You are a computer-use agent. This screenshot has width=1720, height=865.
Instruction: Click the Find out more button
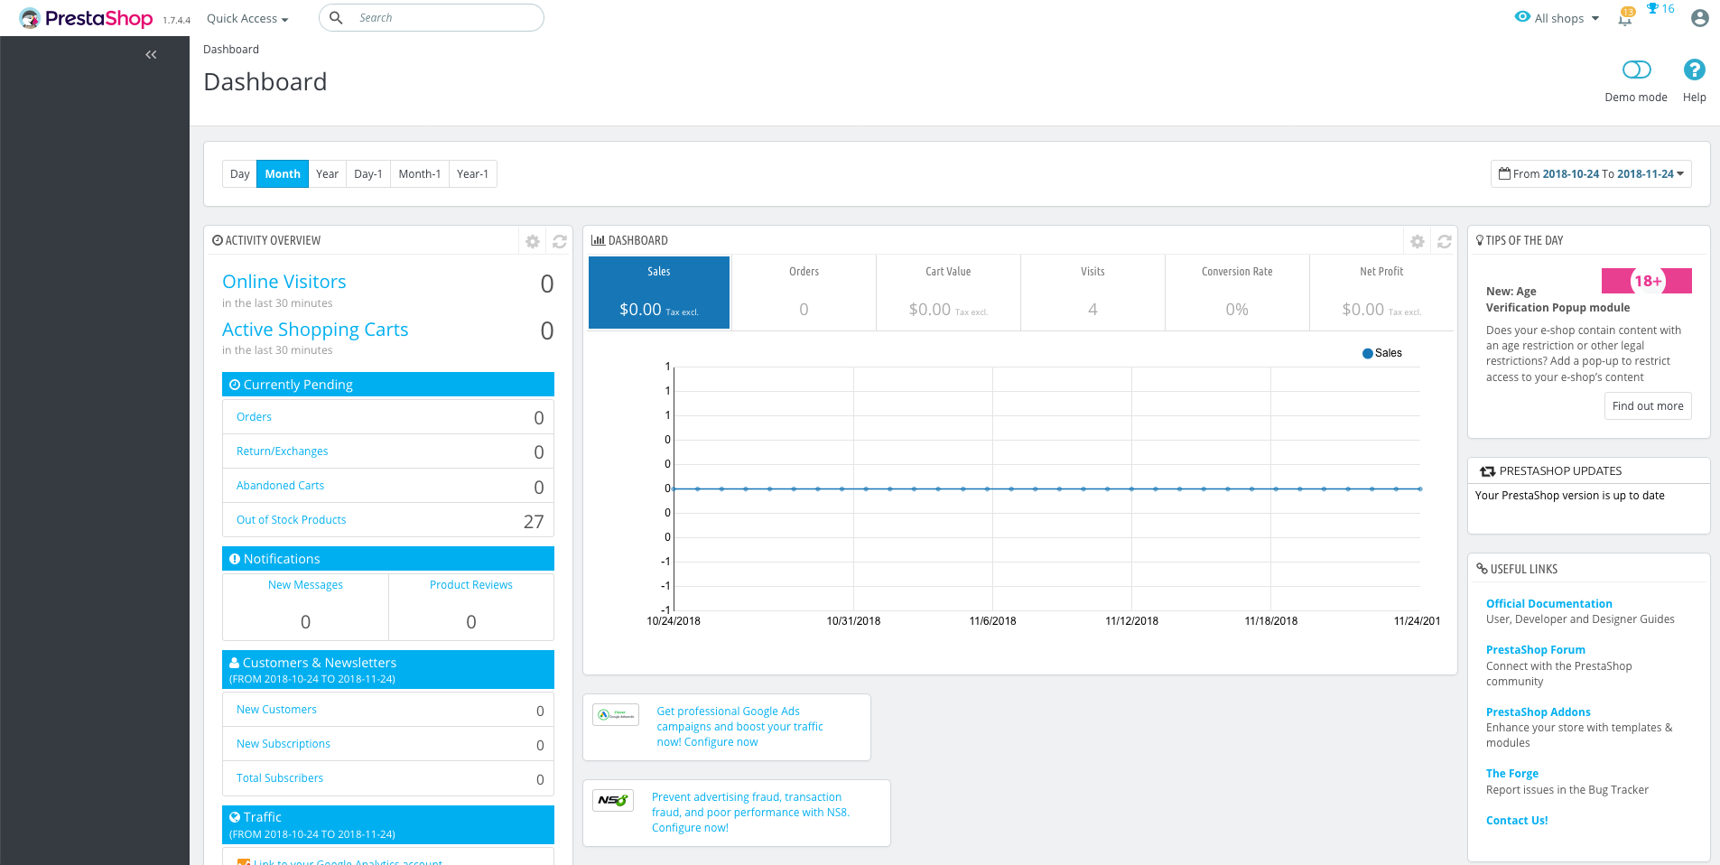pos(1648,405)
